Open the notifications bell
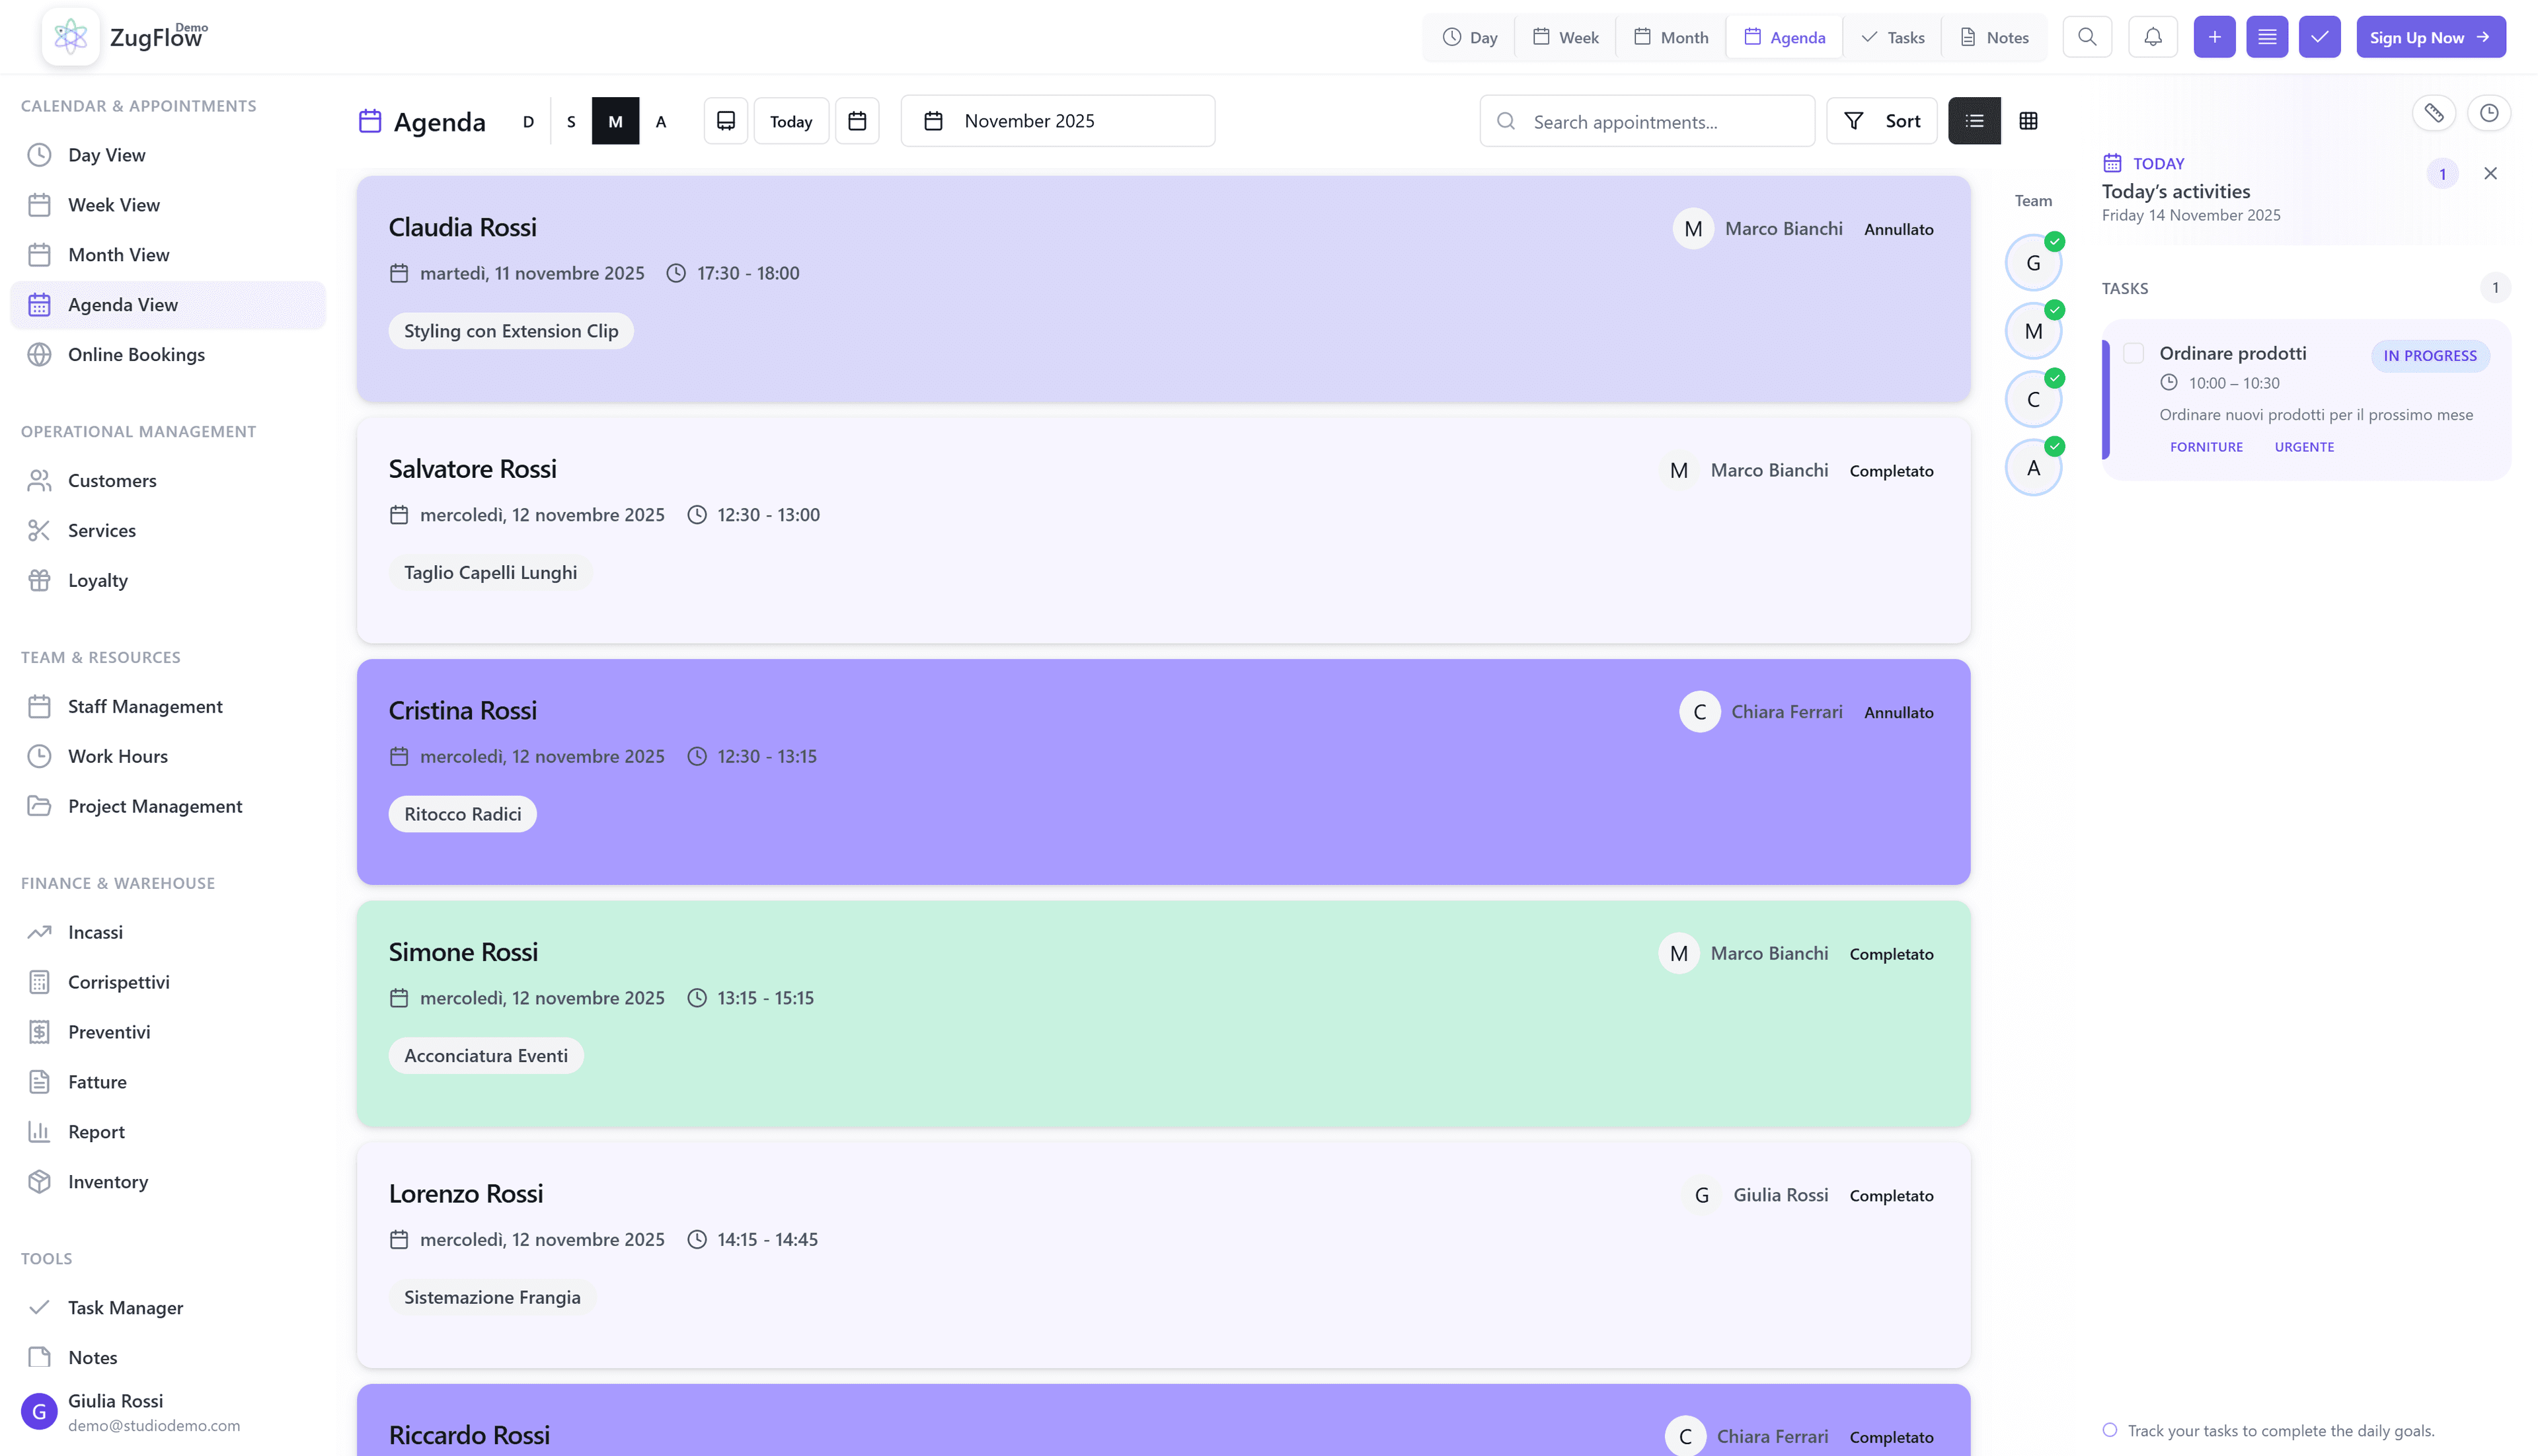This screenshot has width=2538, height=1456. pyautogui.click(x=2153, y=37)
